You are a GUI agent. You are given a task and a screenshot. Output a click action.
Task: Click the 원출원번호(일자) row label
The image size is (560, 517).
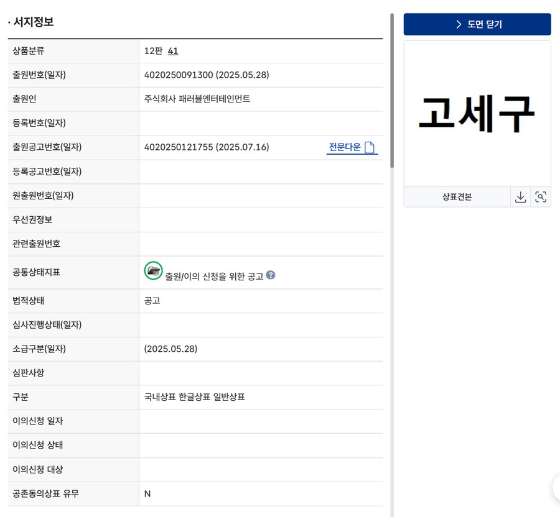click(43, 195)
